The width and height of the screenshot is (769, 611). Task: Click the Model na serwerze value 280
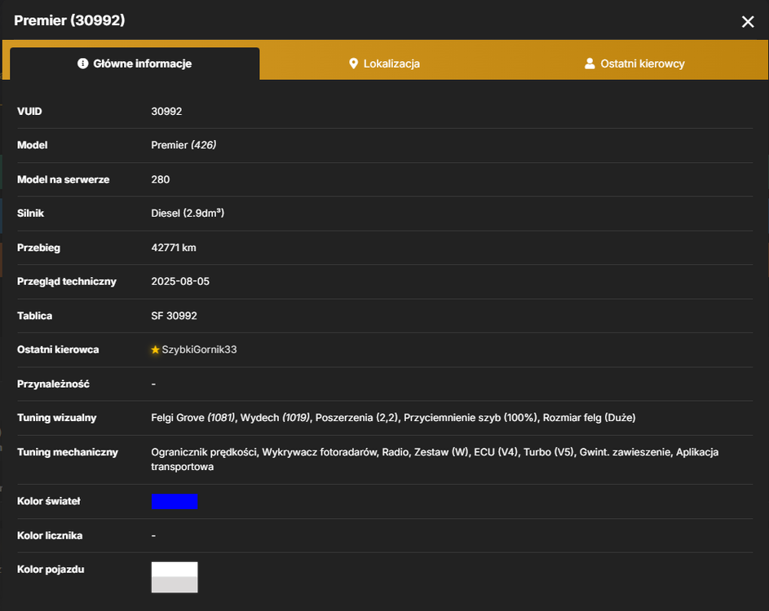point(161,179)
